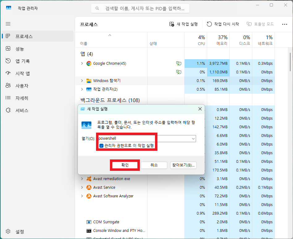The width and height of the screenshot is (293, 239).
Task: Click the Console Window and PTY Host icon
Action: click(89, 231)
